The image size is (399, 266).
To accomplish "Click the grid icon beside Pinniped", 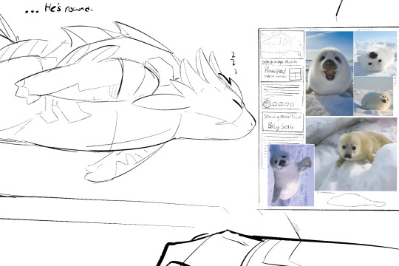I will (295, 74).
